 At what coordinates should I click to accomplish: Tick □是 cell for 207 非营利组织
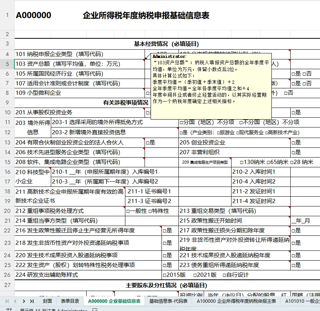305,152
